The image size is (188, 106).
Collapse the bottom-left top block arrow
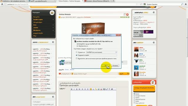[x=53, y=97]
